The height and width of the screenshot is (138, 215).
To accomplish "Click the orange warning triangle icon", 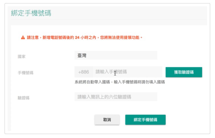I will point(23,37).
